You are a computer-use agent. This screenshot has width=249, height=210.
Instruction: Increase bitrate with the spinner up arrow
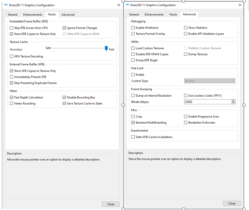(233, 101)
